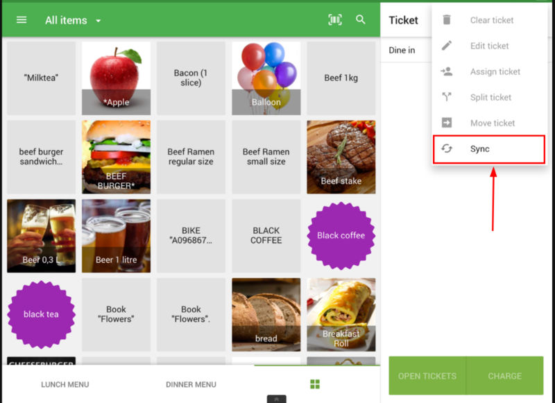Switch to the green grid view page
The image size is (555, 403).
315,384
